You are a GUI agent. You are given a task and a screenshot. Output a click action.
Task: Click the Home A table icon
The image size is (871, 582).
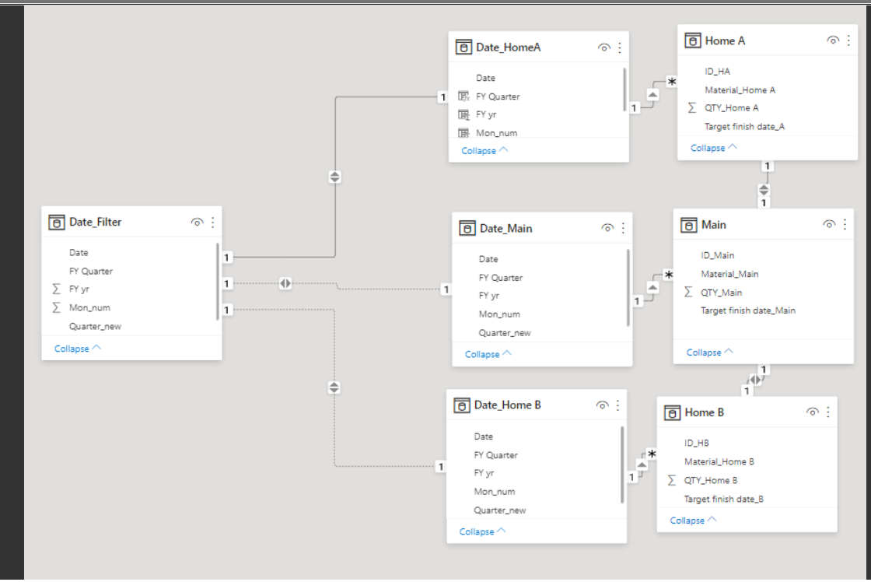[693, 40]
